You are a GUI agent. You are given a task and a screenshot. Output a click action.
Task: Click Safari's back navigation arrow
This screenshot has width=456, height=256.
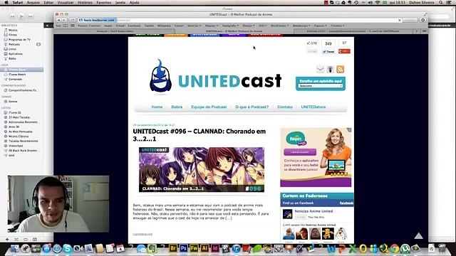(x=58, y=20)
